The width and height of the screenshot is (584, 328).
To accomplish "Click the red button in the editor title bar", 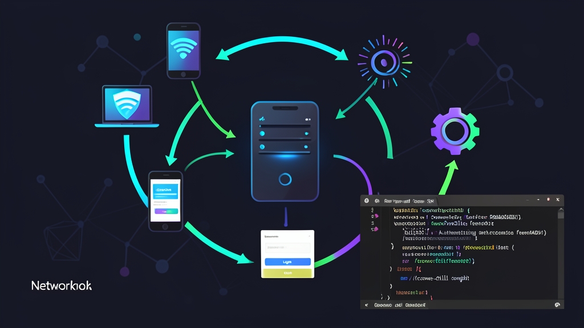I will 548,200.
